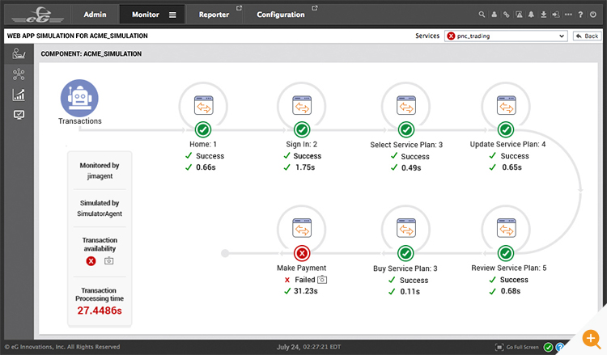Click the 0.11s response time

click(x=410, y=292)
